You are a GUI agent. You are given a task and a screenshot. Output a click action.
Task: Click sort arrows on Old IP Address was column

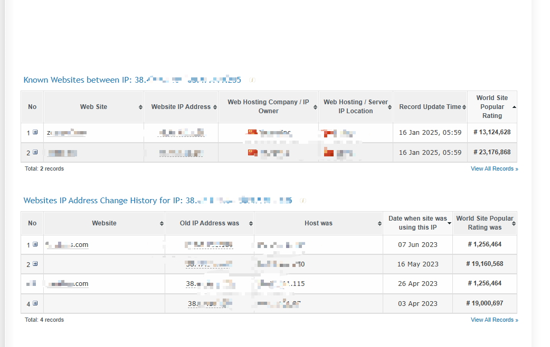coord(251,223)
